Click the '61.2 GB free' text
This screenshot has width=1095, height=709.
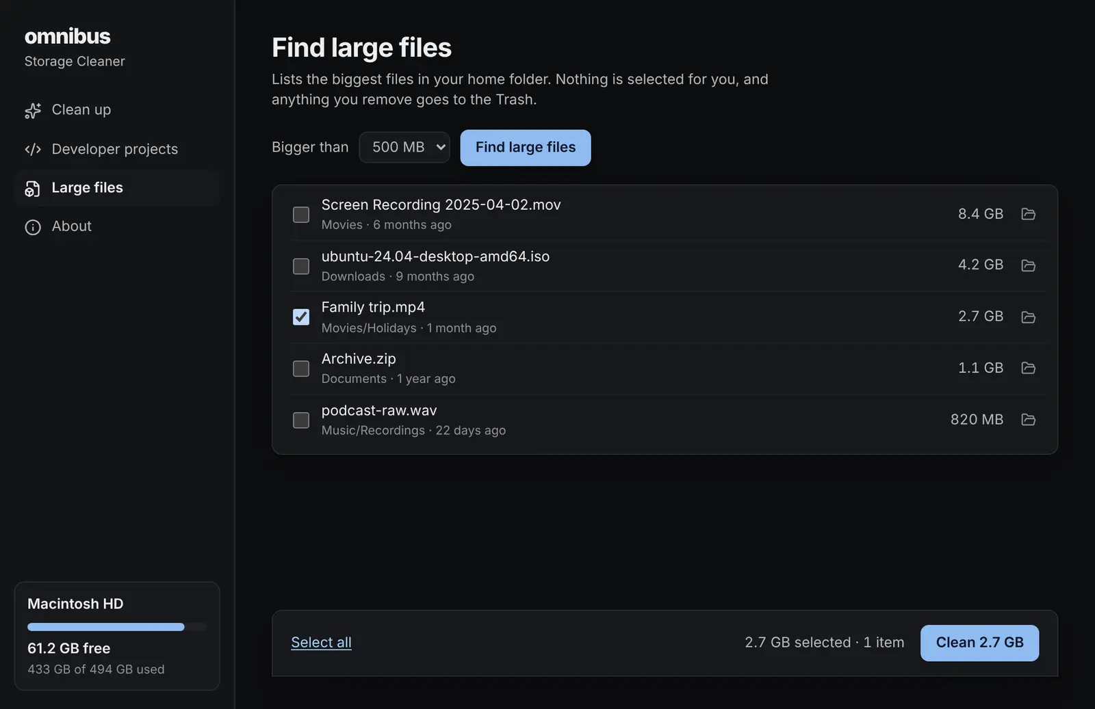68,648
